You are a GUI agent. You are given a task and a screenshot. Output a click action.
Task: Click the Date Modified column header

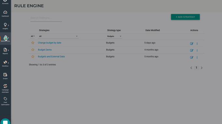pyautogui.click(x=152, y=30)
